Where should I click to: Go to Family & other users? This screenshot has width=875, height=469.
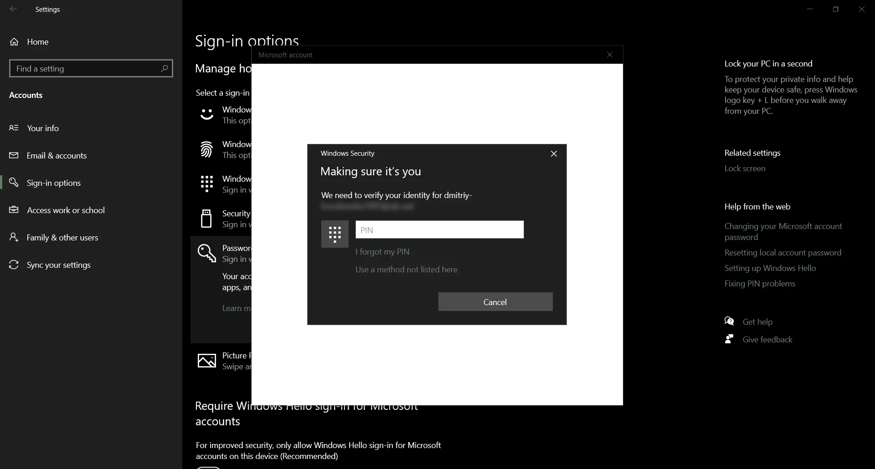[62, 238]
